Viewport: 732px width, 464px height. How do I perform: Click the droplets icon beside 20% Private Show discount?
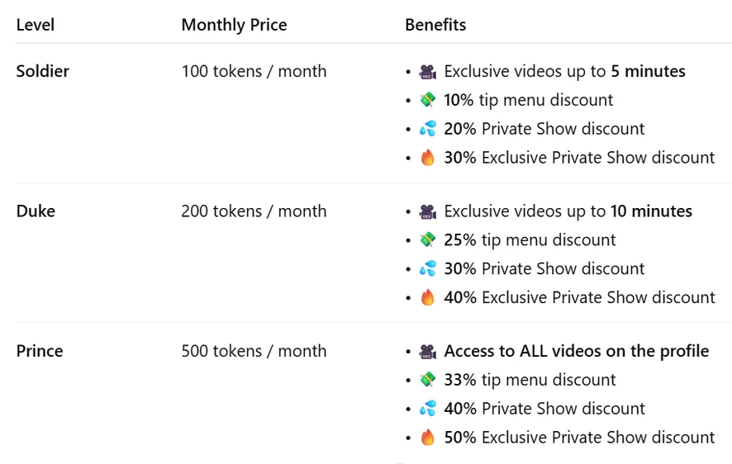(427, 129)
